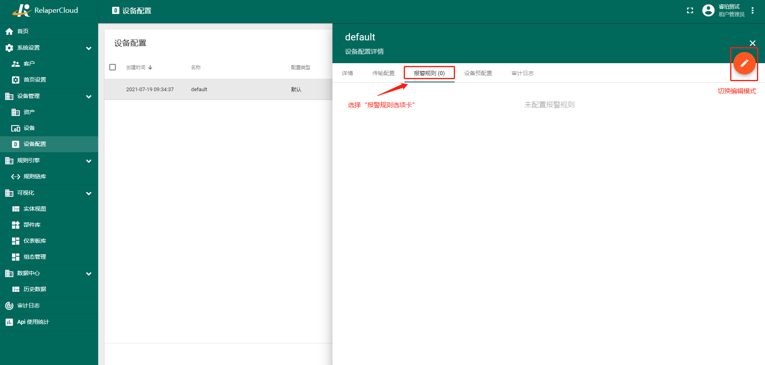Open the 首页 home icon in sidebar

(x=9, y=31)
